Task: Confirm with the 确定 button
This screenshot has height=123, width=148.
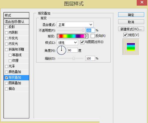Action: [x=131, y=15]
